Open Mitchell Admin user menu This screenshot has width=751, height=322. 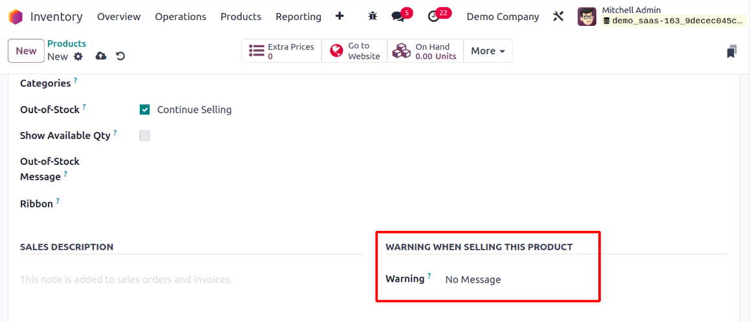(660, 16)
